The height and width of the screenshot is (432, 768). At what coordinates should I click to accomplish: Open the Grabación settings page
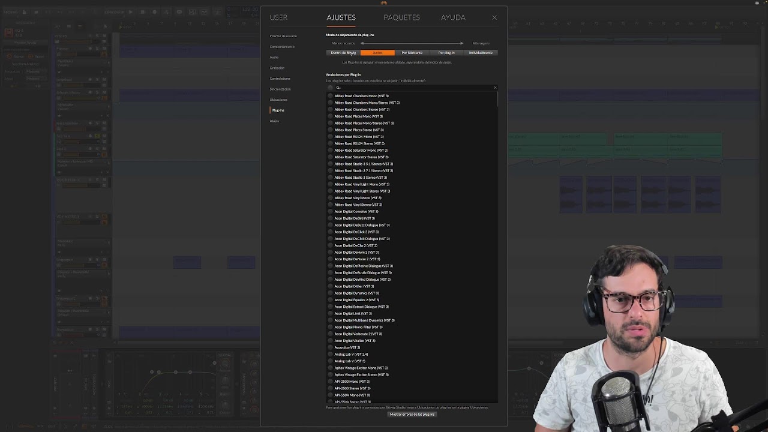coord(277,68)
